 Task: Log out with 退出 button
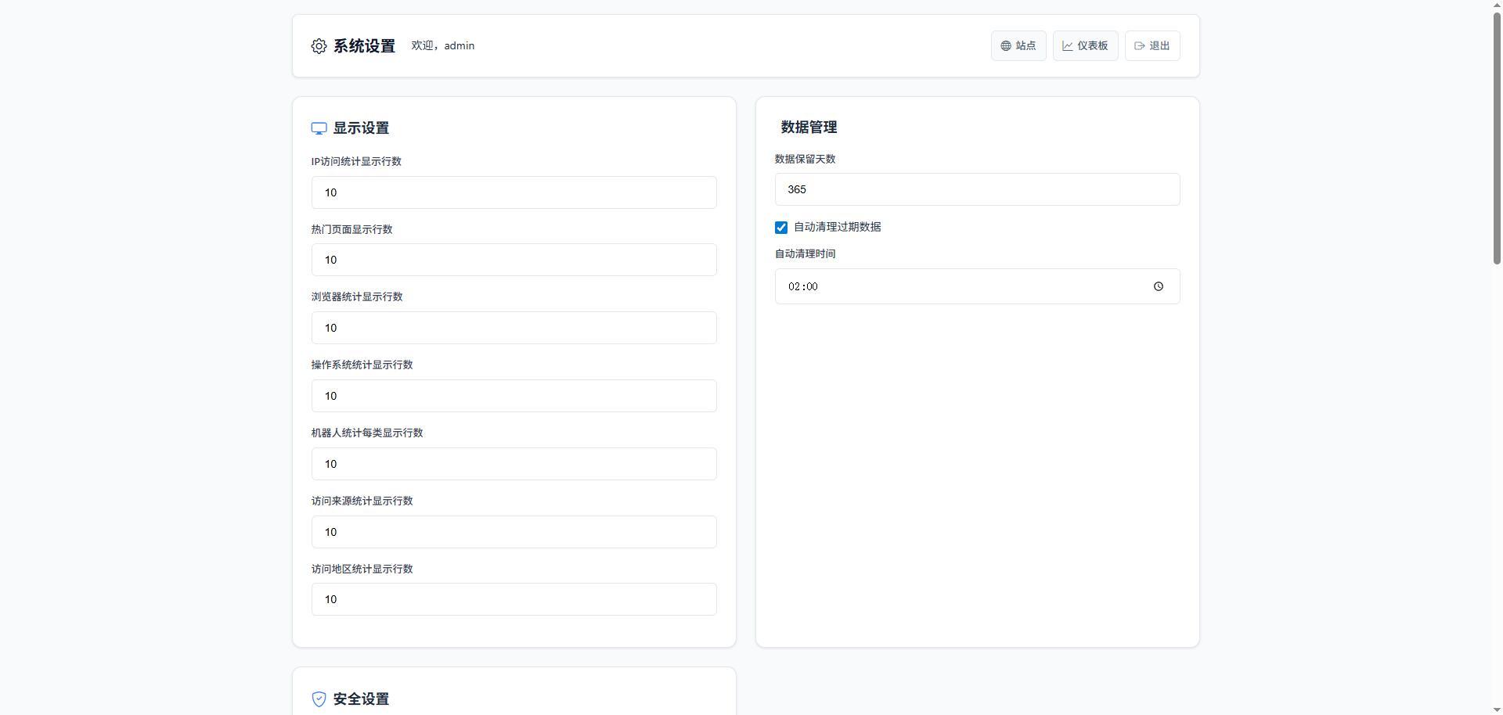[x=1152, y=46]
